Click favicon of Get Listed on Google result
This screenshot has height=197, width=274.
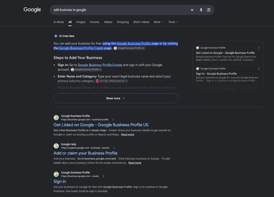pyautogui.click(x=56, y=118)
